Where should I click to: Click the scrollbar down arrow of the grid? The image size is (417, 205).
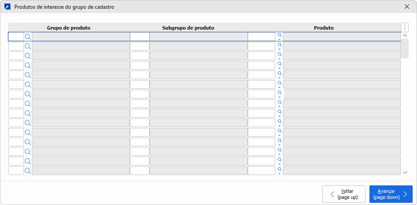pos(405,172)
